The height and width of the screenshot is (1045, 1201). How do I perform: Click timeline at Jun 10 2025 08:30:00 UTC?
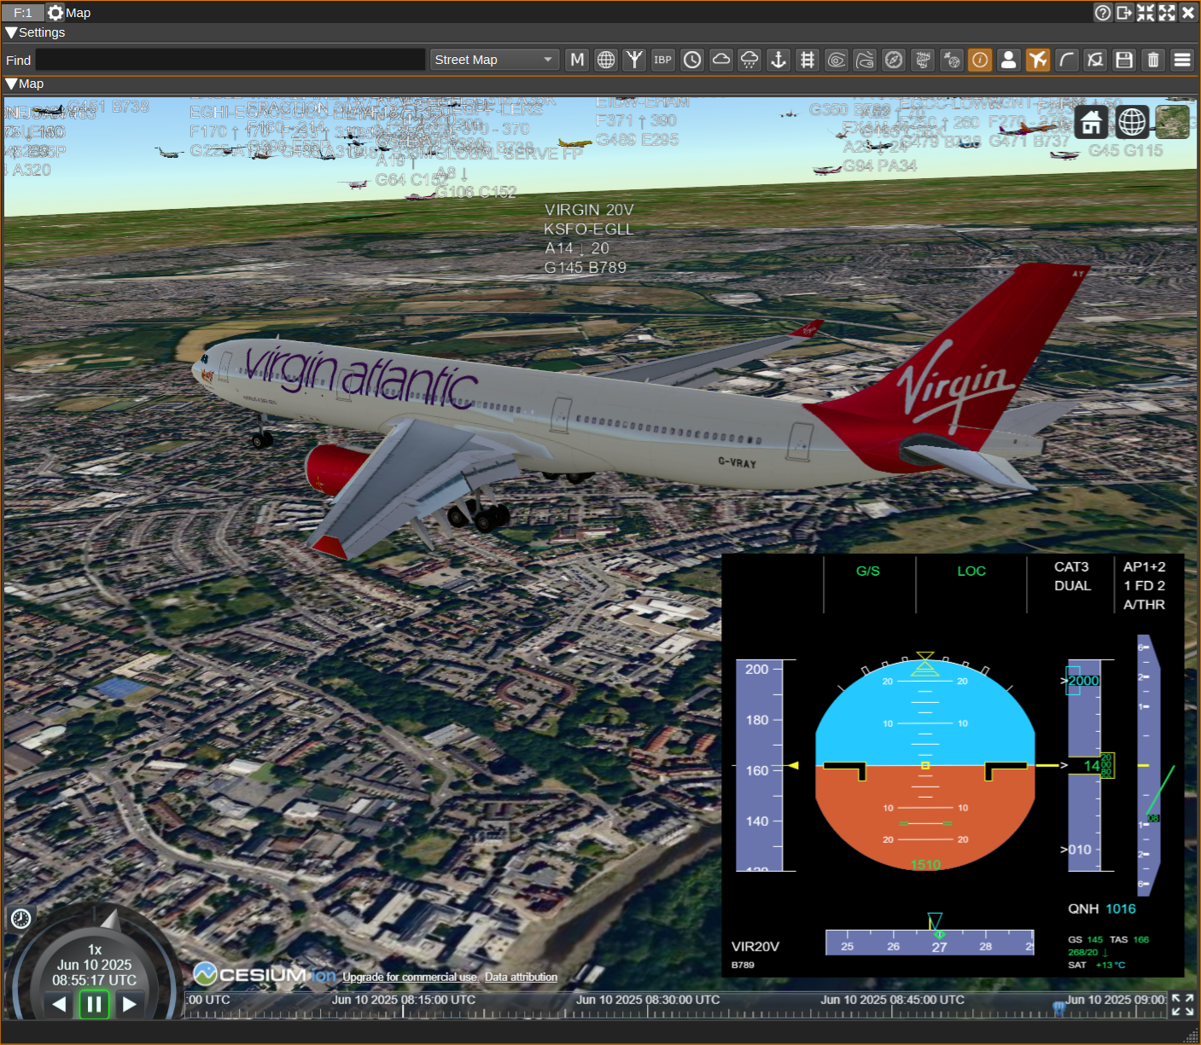coord(648,1000)
